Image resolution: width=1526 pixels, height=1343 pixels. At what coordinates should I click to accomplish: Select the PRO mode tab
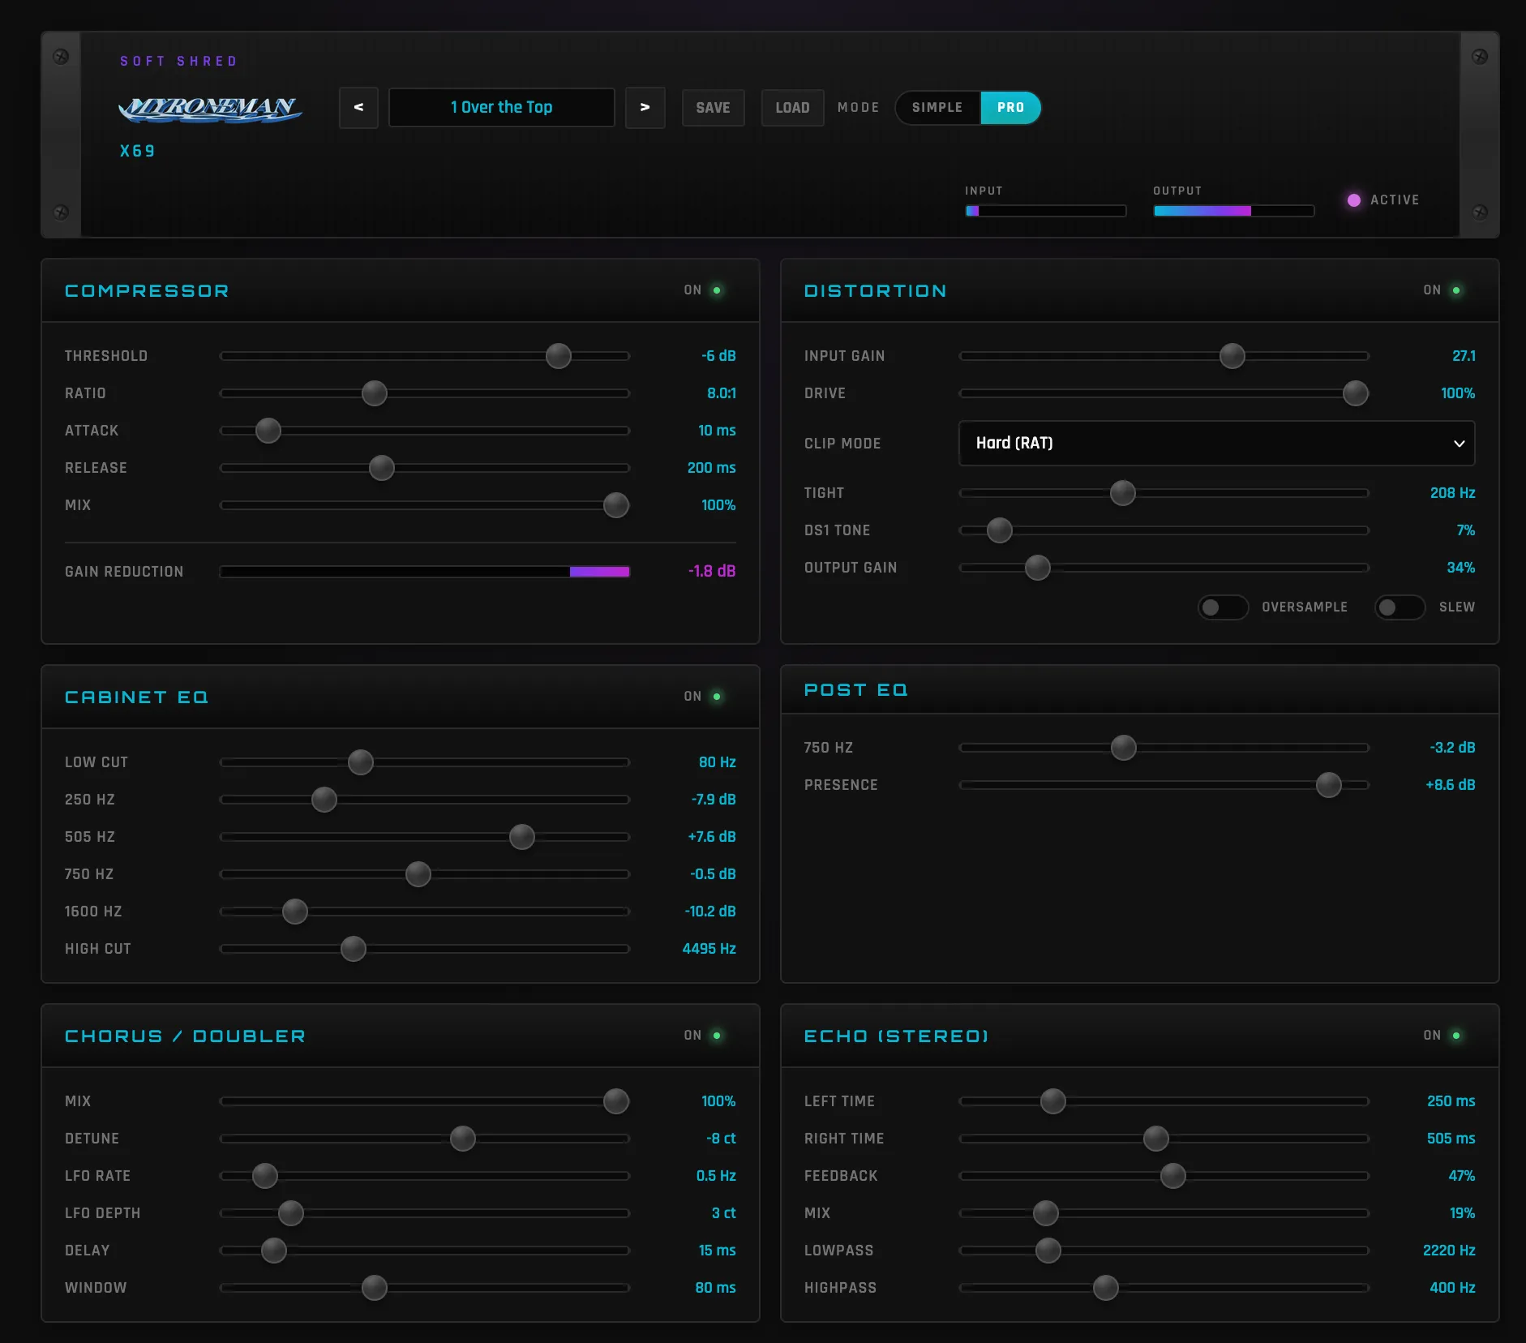pos(1010,107)
